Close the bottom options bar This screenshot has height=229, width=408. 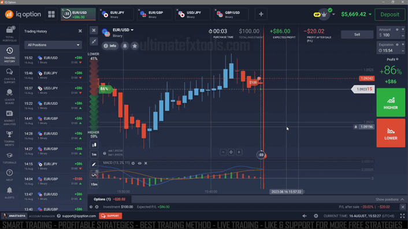(403, 207)
